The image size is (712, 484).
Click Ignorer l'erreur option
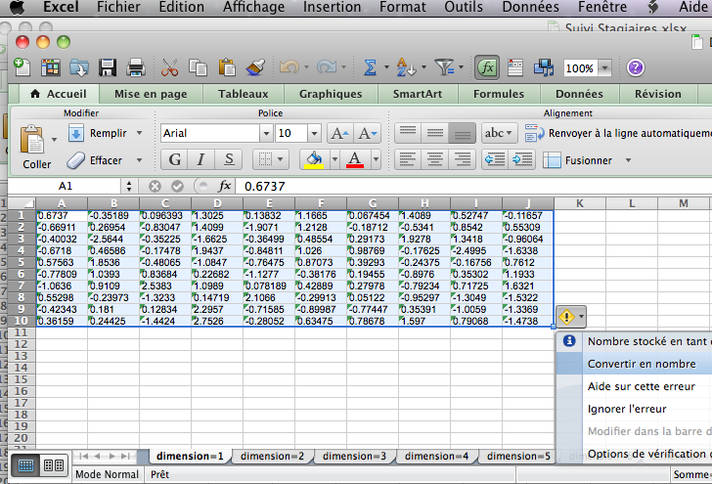tap(627, 409)
